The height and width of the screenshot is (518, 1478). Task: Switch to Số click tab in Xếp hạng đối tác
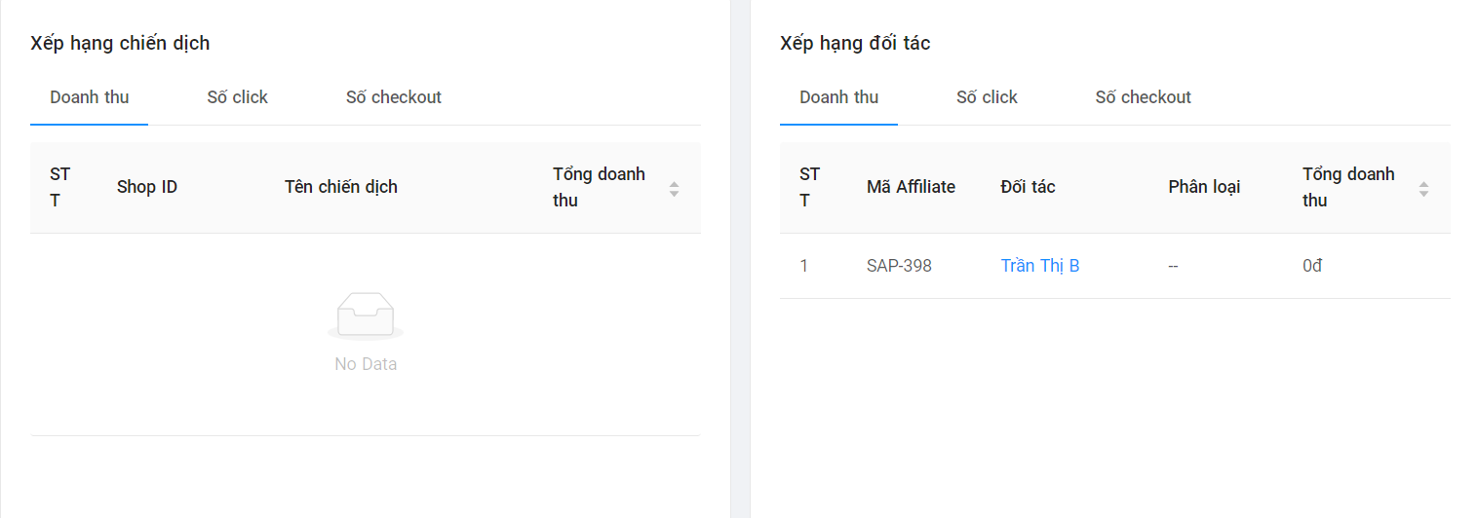(987, 97)
